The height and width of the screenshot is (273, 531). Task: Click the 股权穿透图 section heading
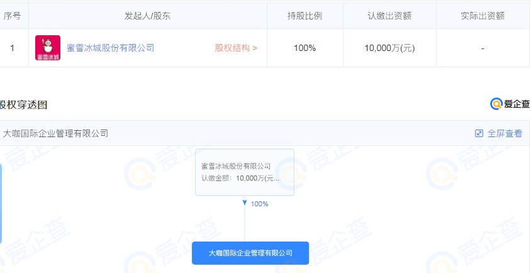coord(23,104)
